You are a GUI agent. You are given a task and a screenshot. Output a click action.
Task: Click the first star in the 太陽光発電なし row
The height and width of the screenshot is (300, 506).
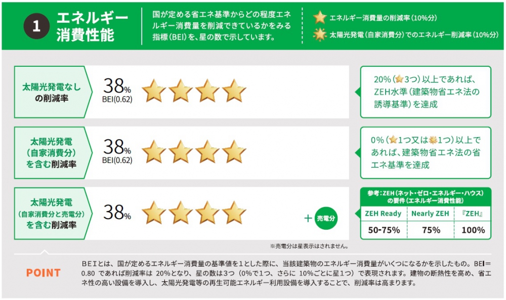[x=154, y=91]
